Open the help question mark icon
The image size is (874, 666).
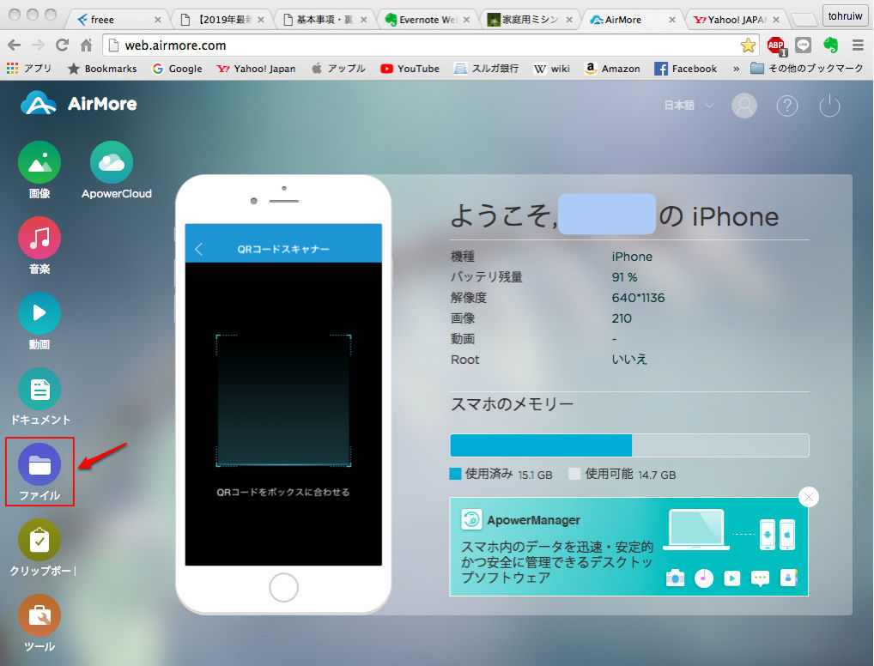pos(787,106)
